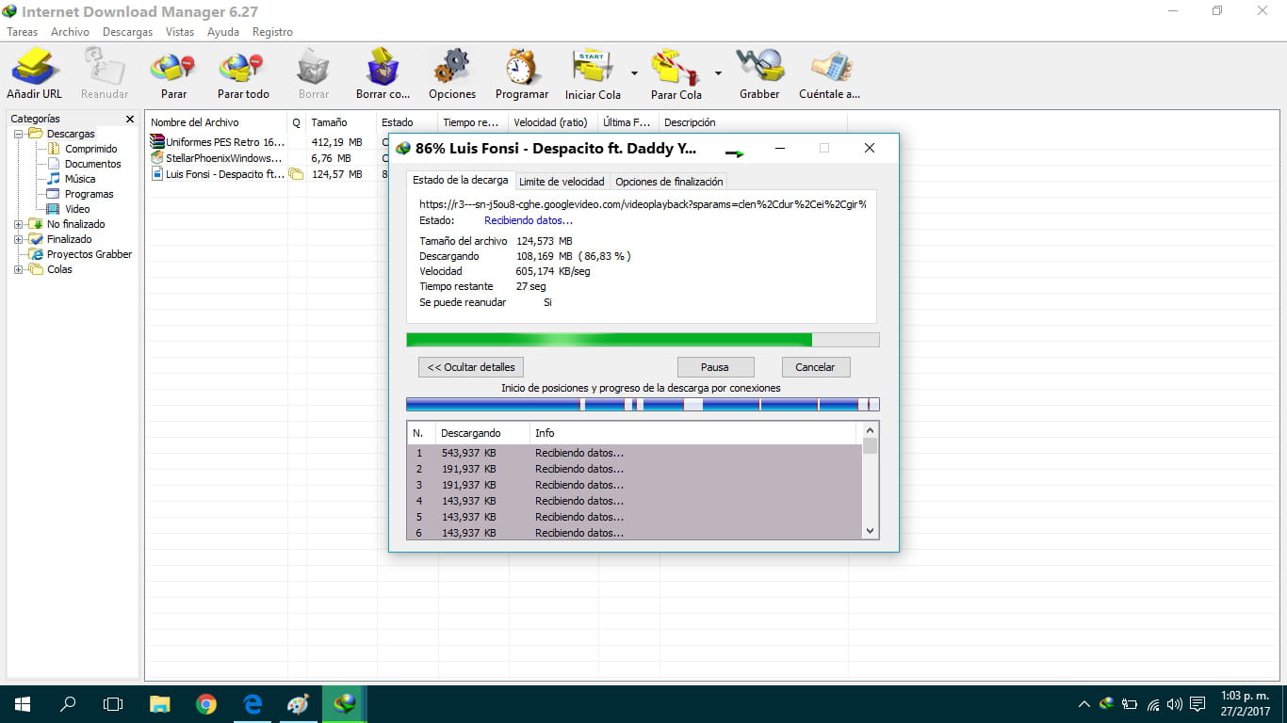
Task: Select the Video category
Action: point(77,209)
